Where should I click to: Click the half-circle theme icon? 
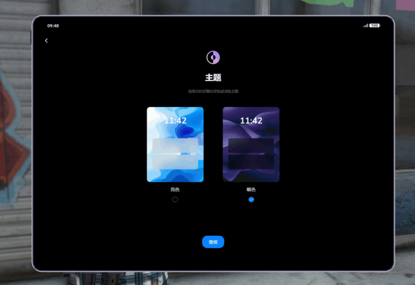[213, 57]
